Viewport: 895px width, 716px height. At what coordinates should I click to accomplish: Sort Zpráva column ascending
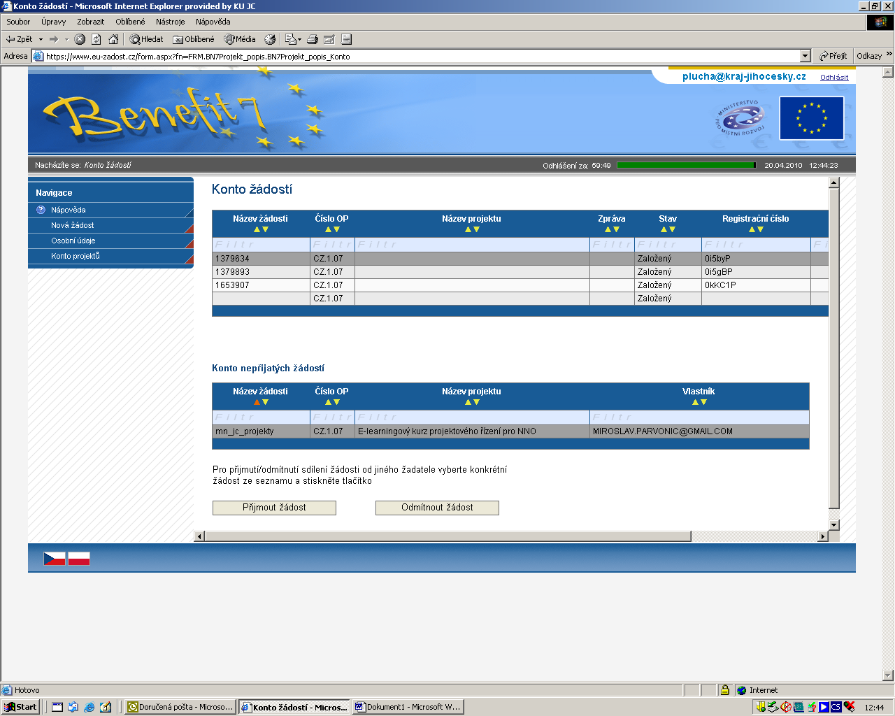pos(608,229)
